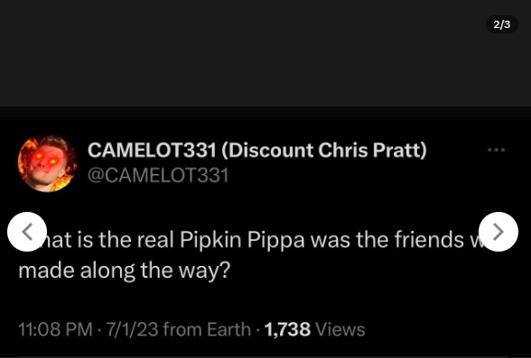The height and width of the screenshot is (358, 531).
Task: Visit the @CAMELOT331 handle link
Action: pyautogui.click(x=158, y=176)
